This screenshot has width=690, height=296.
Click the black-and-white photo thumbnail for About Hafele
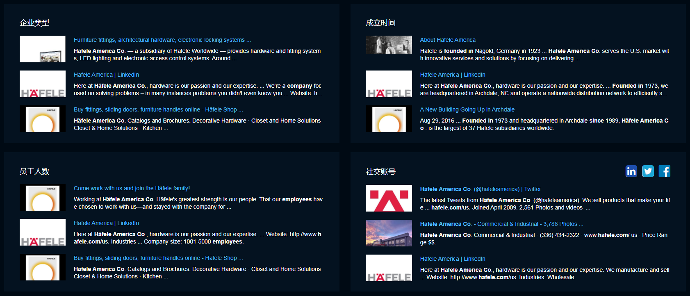tap(389, 45)
